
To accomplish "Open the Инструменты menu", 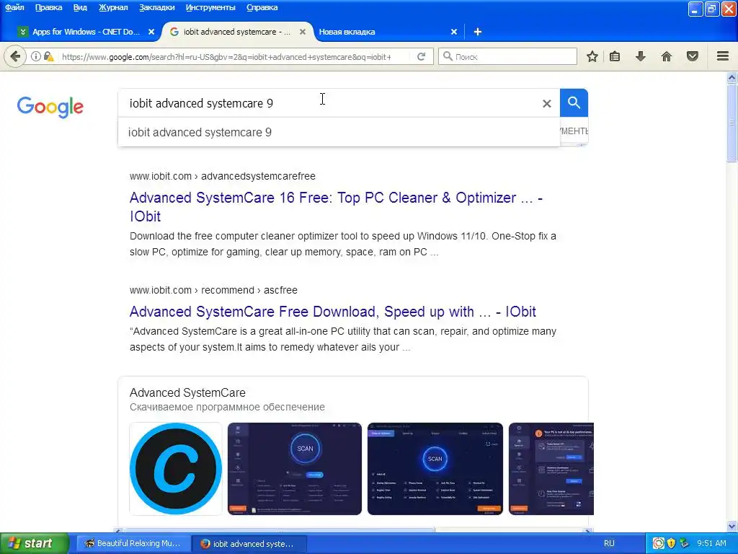I will coord(210,7).
